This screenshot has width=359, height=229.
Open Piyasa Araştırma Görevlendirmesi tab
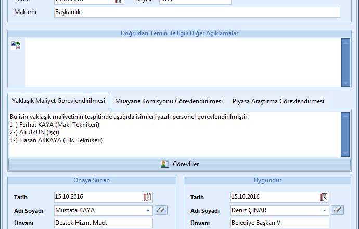[x=278, y=101]
